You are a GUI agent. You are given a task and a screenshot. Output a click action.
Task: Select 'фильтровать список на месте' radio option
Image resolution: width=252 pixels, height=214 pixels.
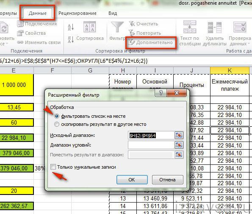tap(57, 116)
